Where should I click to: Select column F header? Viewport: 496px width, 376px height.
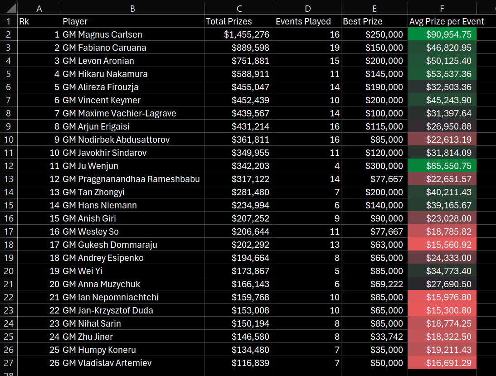(442, 8)
